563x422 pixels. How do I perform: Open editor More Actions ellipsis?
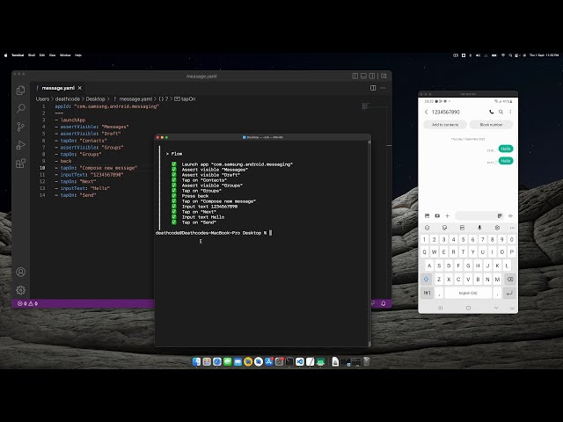384,88
